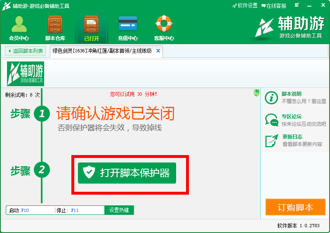Open the title bar menu icon
Screen dimensions: 330x233
click(297, 5)
